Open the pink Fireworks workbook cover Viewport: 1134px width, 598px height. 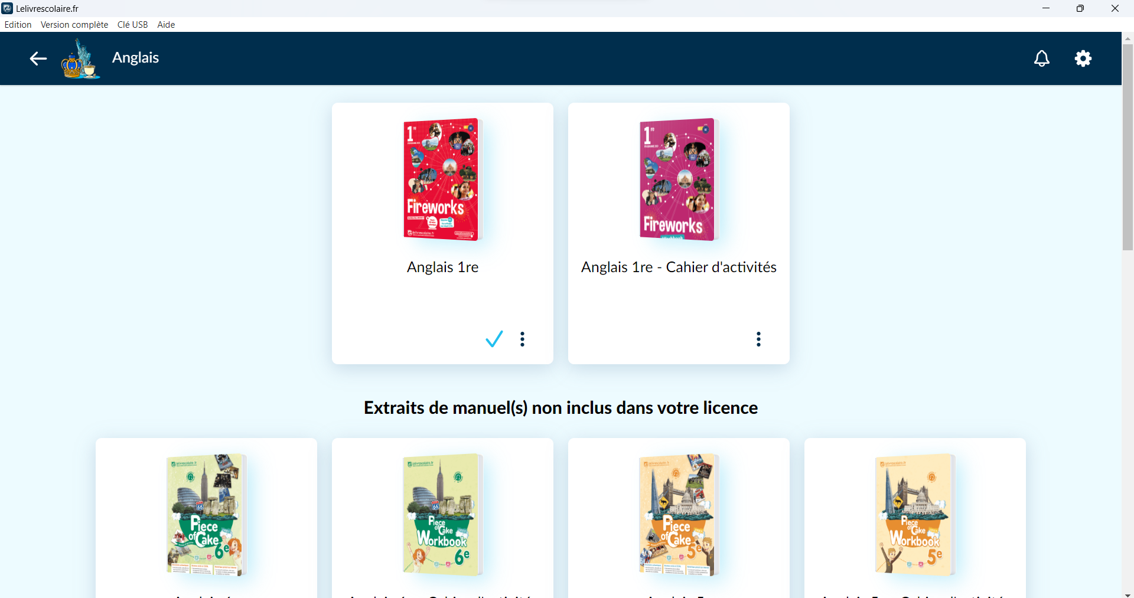click(679, 179)
